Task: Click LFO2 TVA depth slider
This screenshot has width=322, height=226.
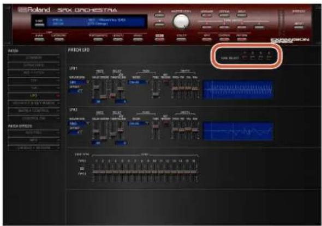Action: [188, 130]
